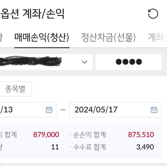The width and height of the screenshot is (167, 167).
Task: Switch to 매매손익(청산) tab
Action: [x=42, y=37]
